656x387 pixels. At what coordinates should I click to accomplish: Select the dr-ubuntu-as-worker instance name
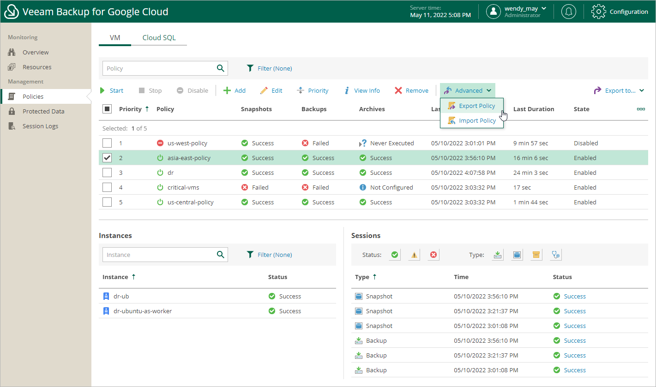pyautogui.click(x=143, y=311)
